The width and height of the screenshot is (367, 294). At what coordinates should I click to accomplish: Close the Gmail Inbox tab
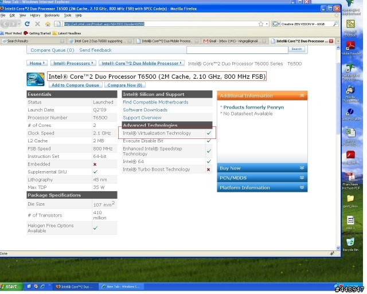pyautogui.click(x=264, y=41)
